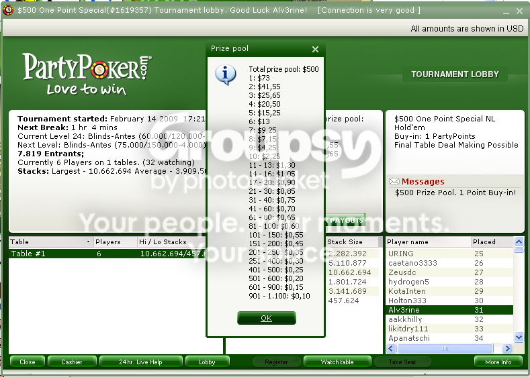Select player aakkhilly
The height and width of the screenshot is (377, 530).
click(449, 319)
